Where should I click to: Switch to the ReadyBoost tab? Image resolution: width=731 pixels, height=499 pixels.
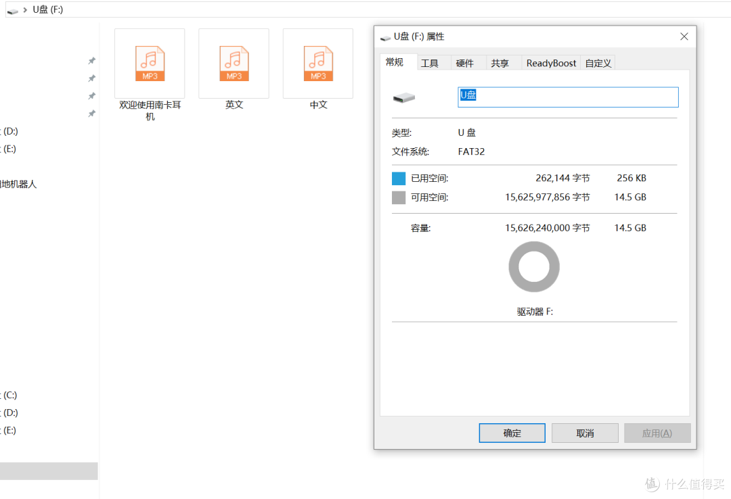[551, 64]
